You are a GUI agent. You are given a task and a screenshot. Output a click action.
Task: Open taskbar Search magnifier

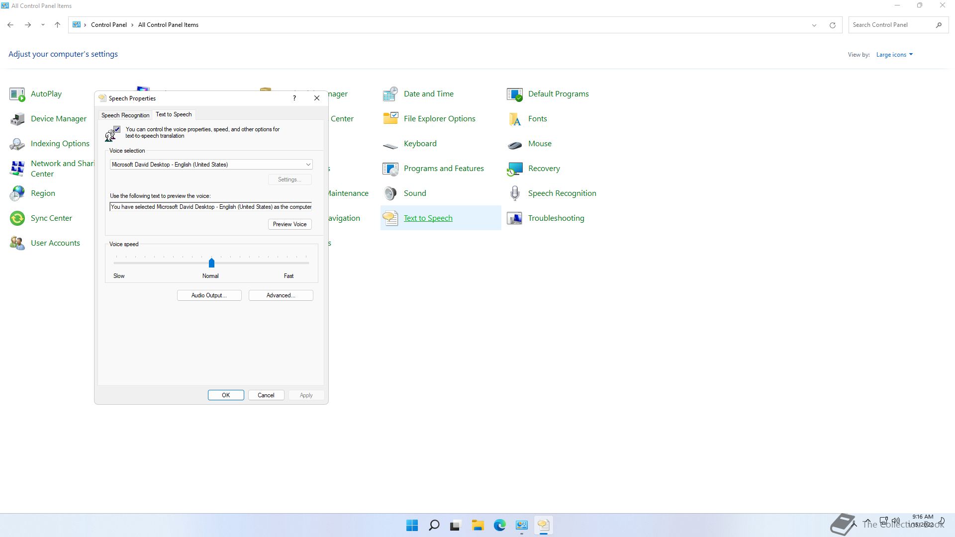pos(434,525)
